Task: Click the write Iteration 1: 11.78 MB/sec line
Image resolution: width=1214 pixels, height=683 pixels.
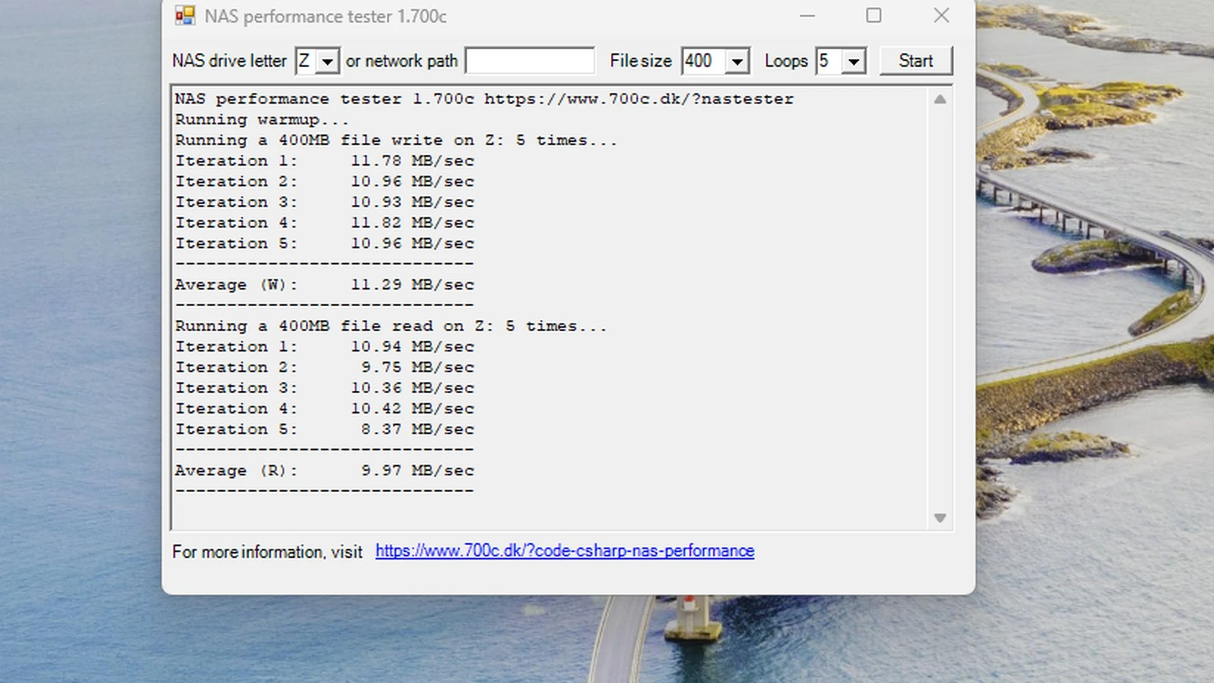Action: (x=324, y=161)
